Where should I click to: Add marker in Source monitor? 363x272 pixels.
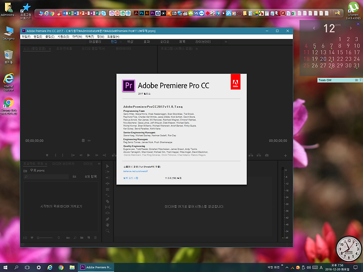pos(47,155)
